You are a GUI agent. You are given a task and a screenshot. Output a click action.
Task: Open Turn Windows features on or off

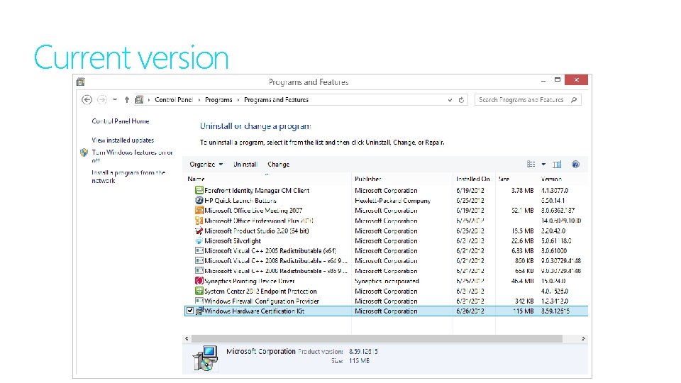point(132,156)
